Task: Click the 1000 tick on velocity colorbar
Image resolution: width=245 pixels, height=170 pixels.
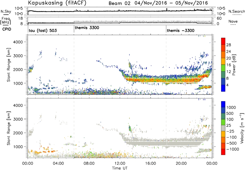Action: (x=231, y=107)
